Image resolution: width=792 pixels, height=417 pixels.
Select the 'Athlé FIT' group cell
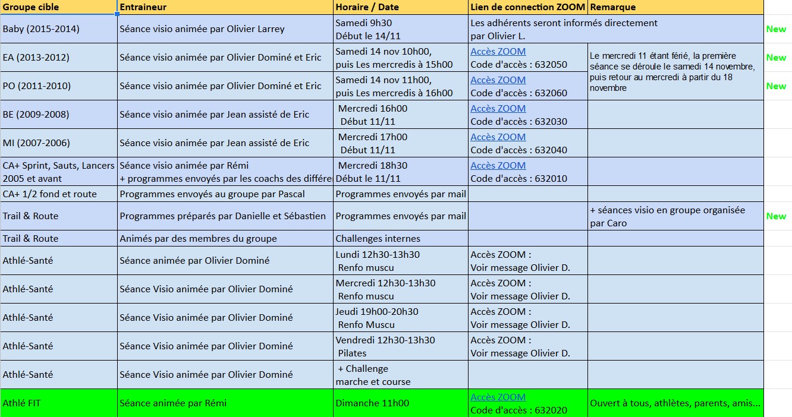point(59,403)
